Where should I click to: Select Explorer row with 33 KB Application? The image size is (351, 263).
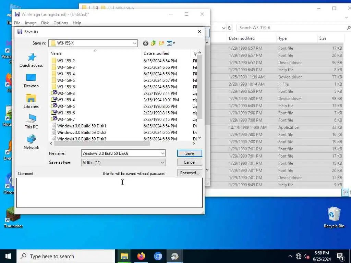coord(277,127)
